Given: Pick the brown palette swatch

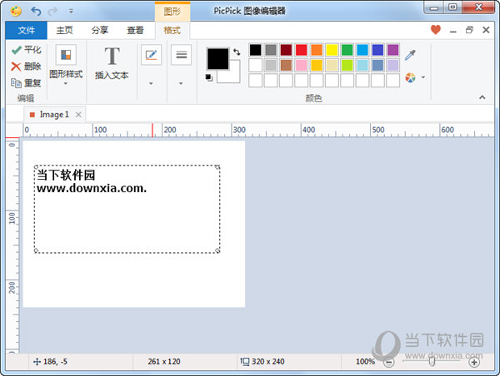Looking at the screenshot, I should click(x=286, y=65).
